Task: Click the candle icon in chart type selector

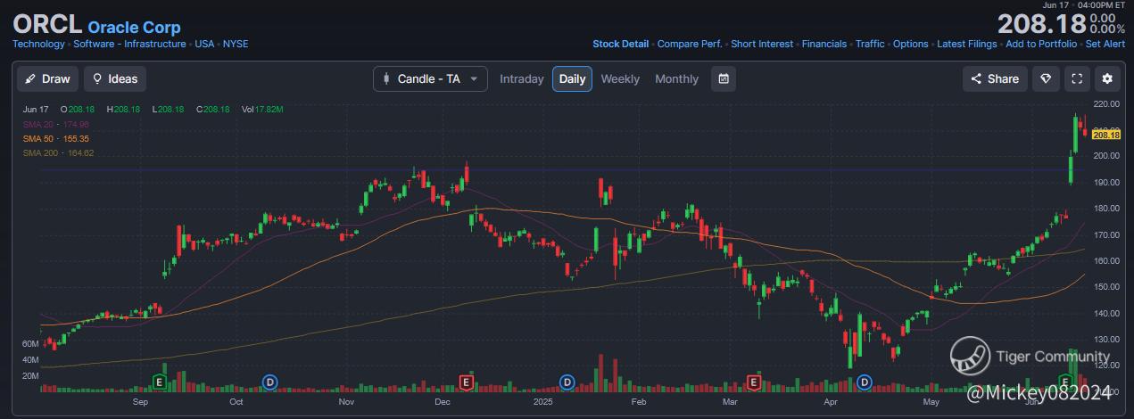Action: 386,78
